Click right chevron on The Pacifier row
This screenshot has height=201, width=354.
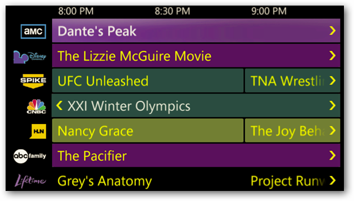[332, 155]
